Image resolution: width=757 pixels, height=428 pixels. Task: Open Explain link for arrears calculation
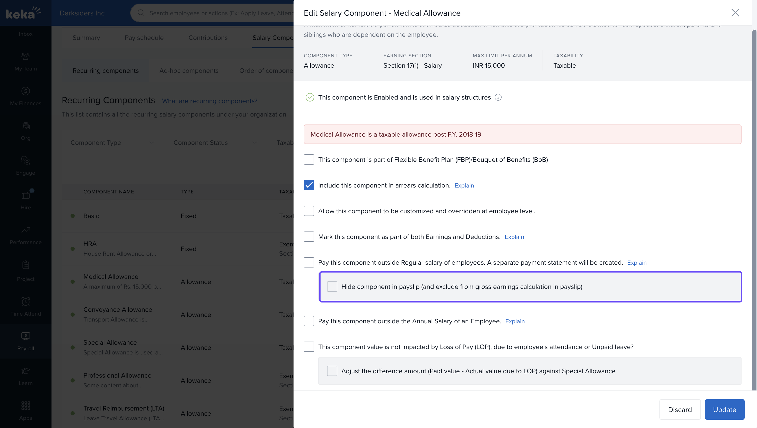[x=464, y=185]
